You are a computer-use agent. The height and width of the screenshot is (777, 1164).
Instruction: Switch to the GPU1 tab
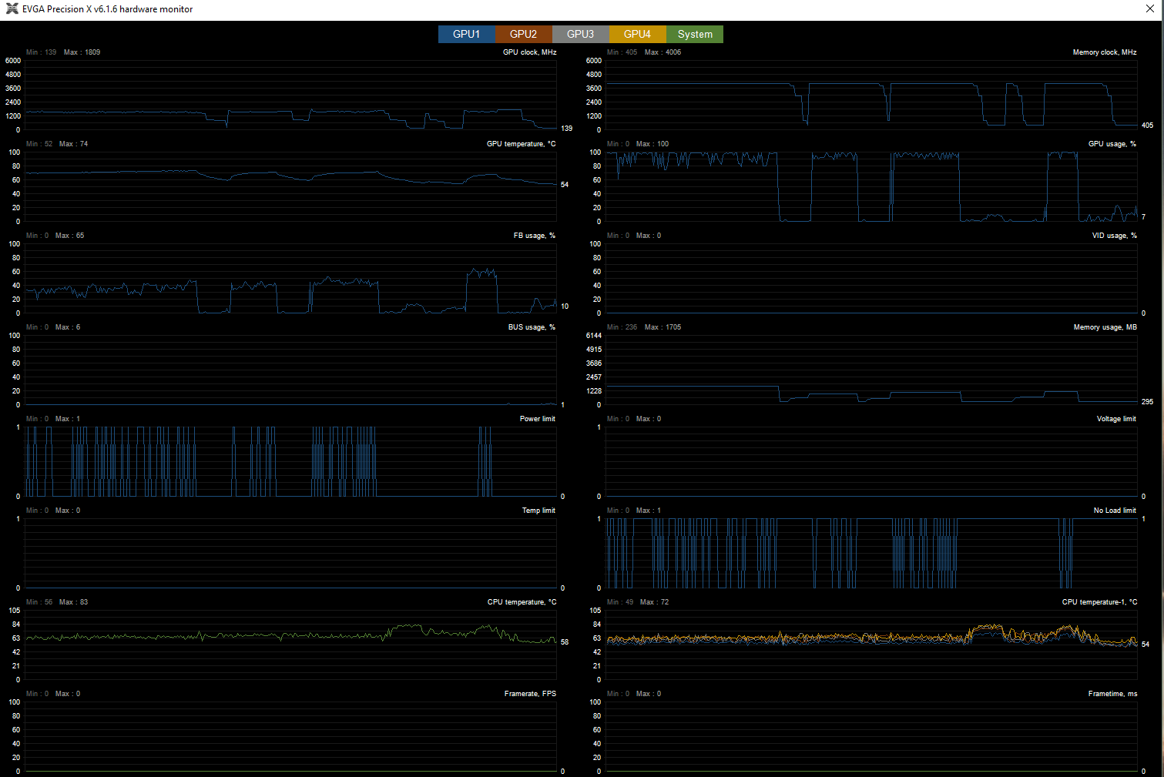tap(467, 34)
